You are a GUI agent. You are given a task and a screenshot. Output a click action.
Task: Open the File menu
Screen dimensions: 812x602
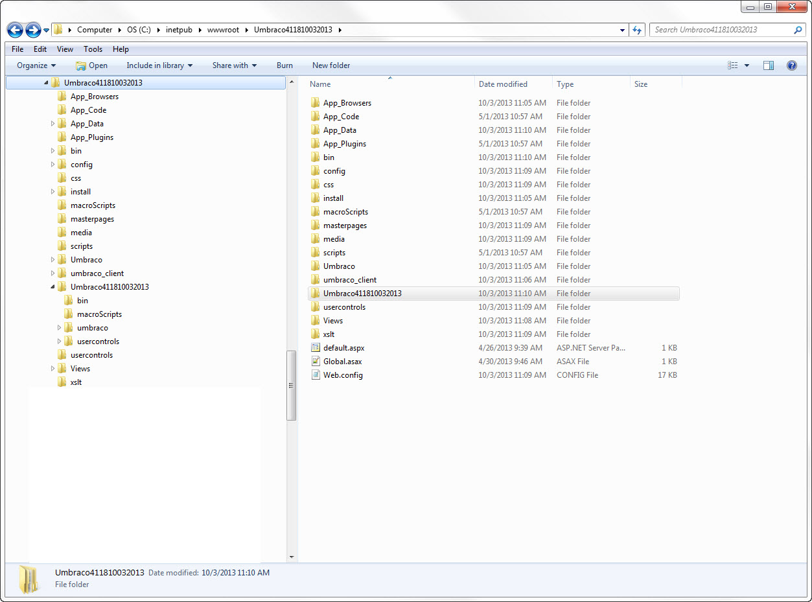tap(17, 49)
